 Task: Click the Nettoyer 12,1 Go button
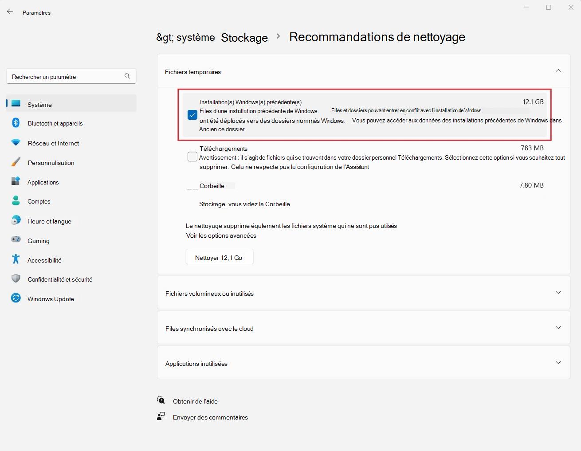219,257
